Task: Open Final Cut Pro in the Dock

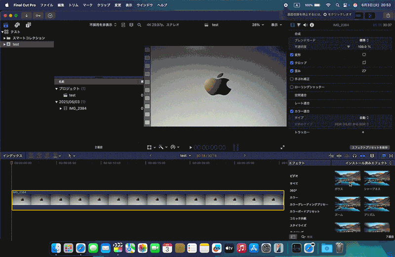Action: [x=118, y=248]
